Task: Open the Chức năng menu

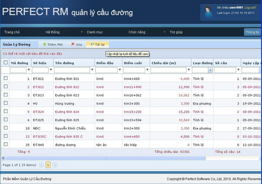Action: pos(137,32)
